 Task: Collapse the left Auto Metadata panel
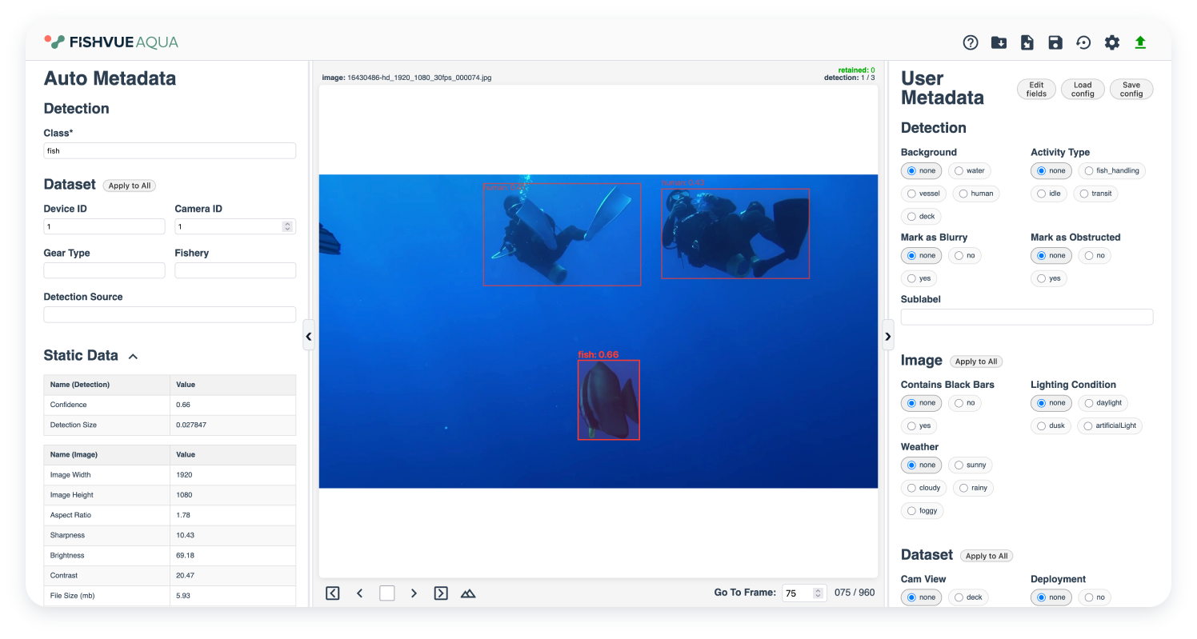click(309, 337)
